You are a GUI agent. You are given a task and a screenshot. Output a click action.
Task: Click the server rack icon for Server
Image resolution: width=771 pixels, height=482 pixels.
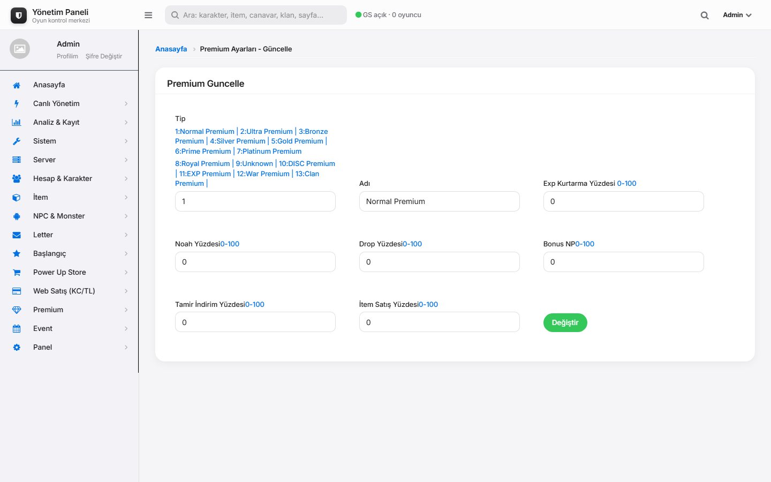tap(17, 160)
